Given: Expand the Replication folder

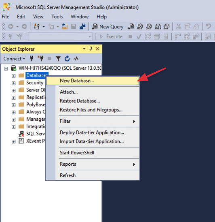Looking at the screenshot, I should tap(14, 98).
